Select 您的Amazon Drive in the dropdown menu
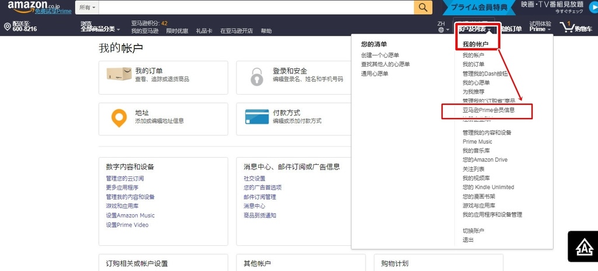Image resolution: width=598 pixels, height=271 pixels. point(485,159)
